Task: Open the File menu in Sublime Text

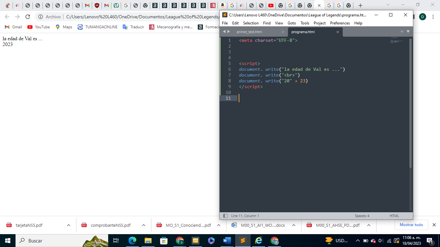Action: tap(225, 23)
